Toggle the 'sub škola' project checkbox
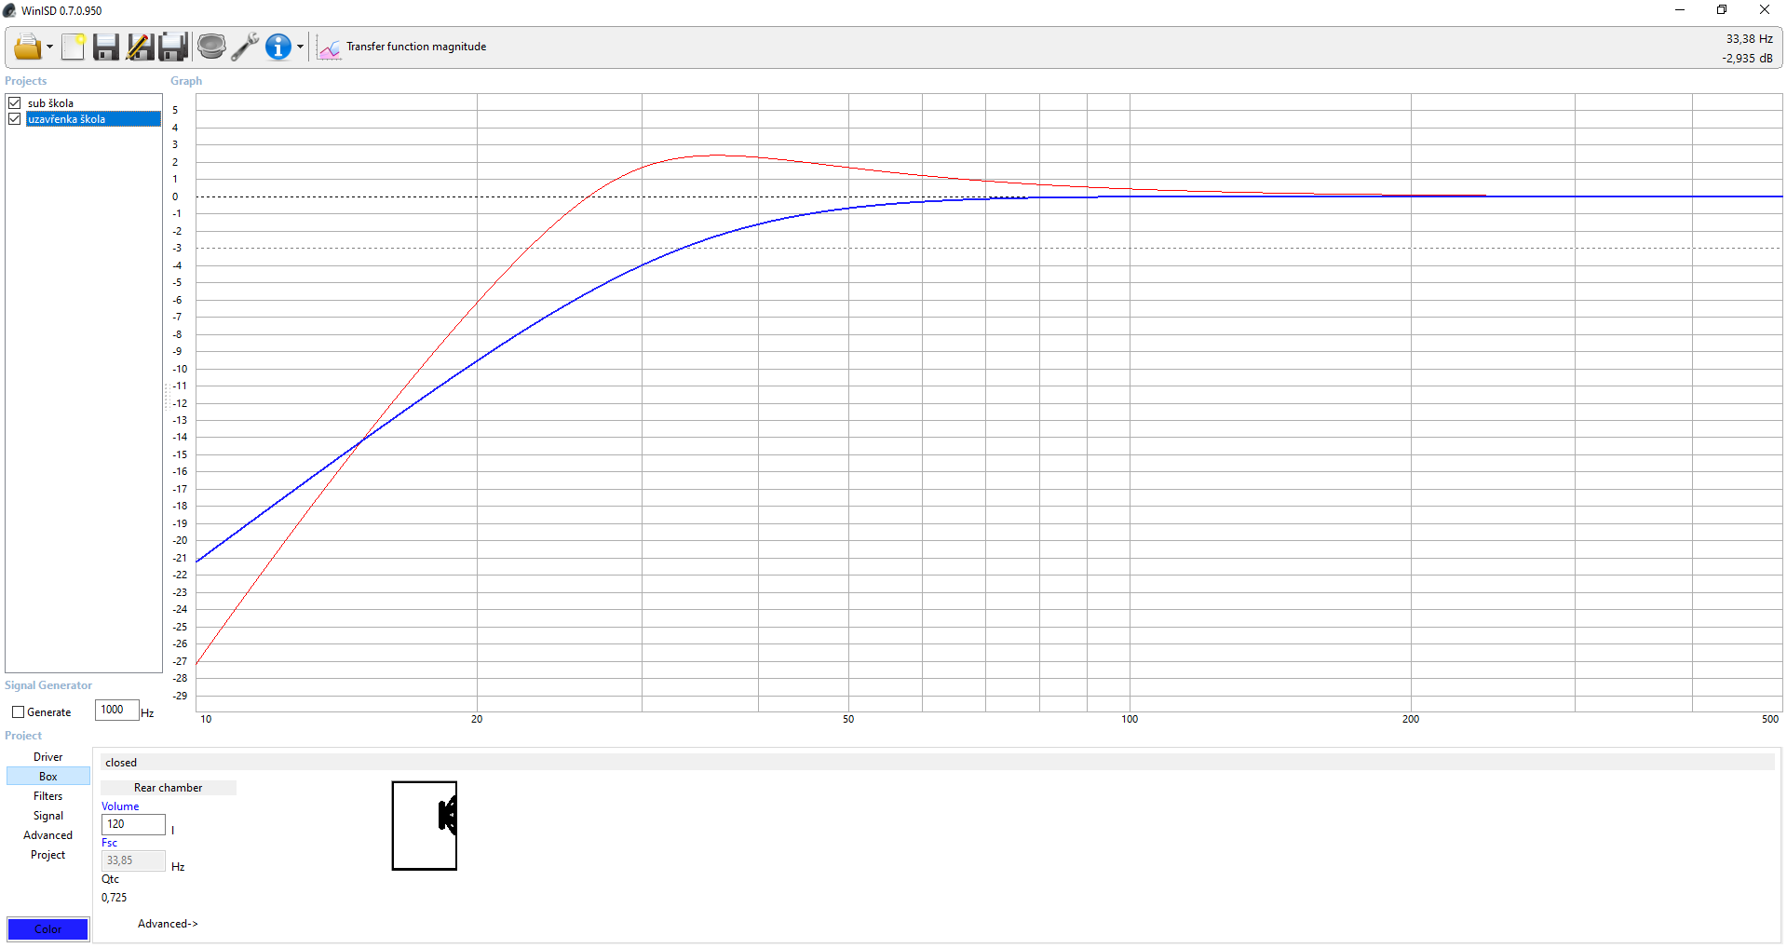 click(x=15, y=103)
